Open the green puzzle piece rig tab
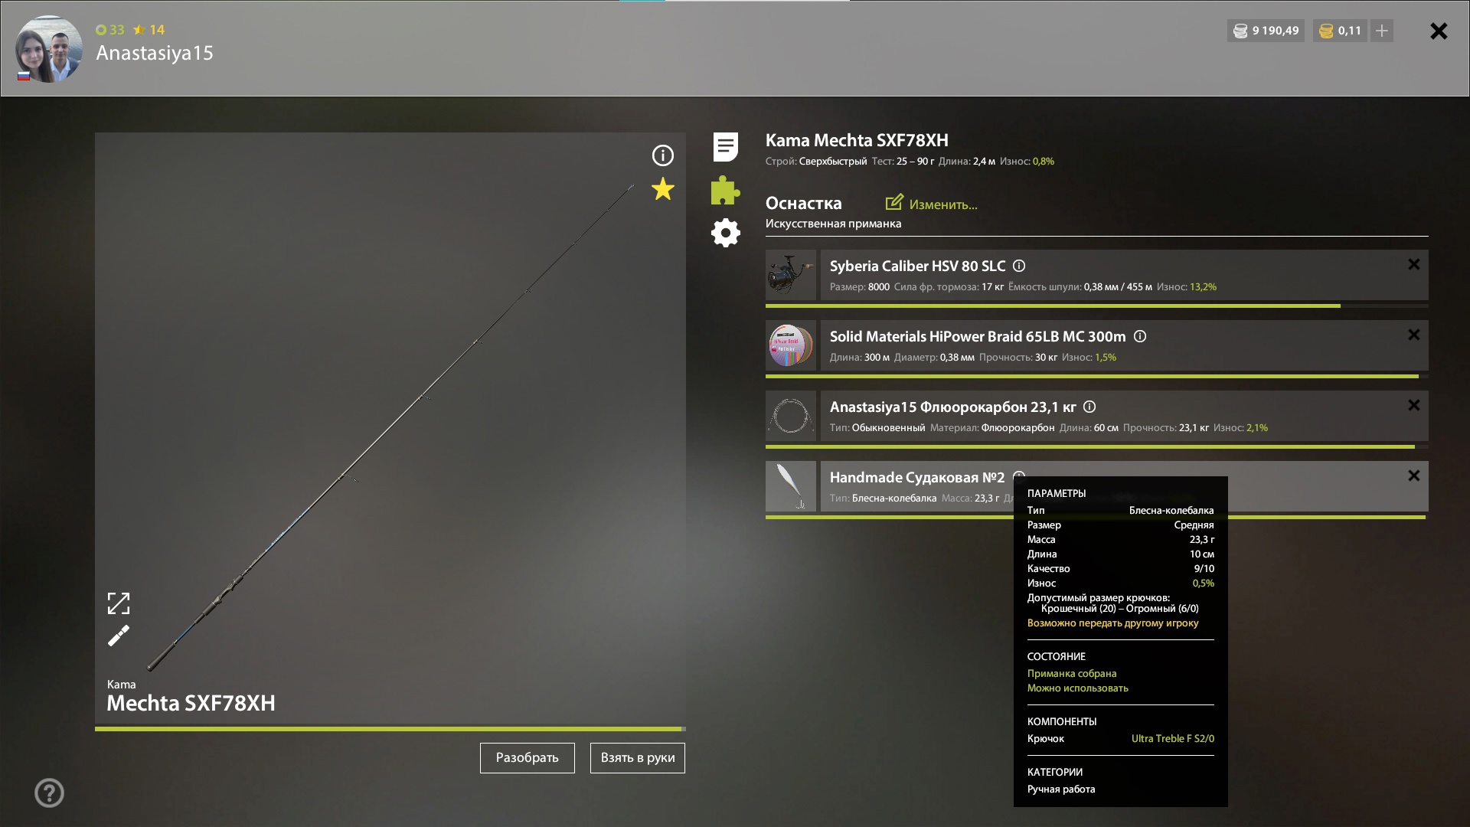This screenshot has width=1470, height=827. click(725, 190)
